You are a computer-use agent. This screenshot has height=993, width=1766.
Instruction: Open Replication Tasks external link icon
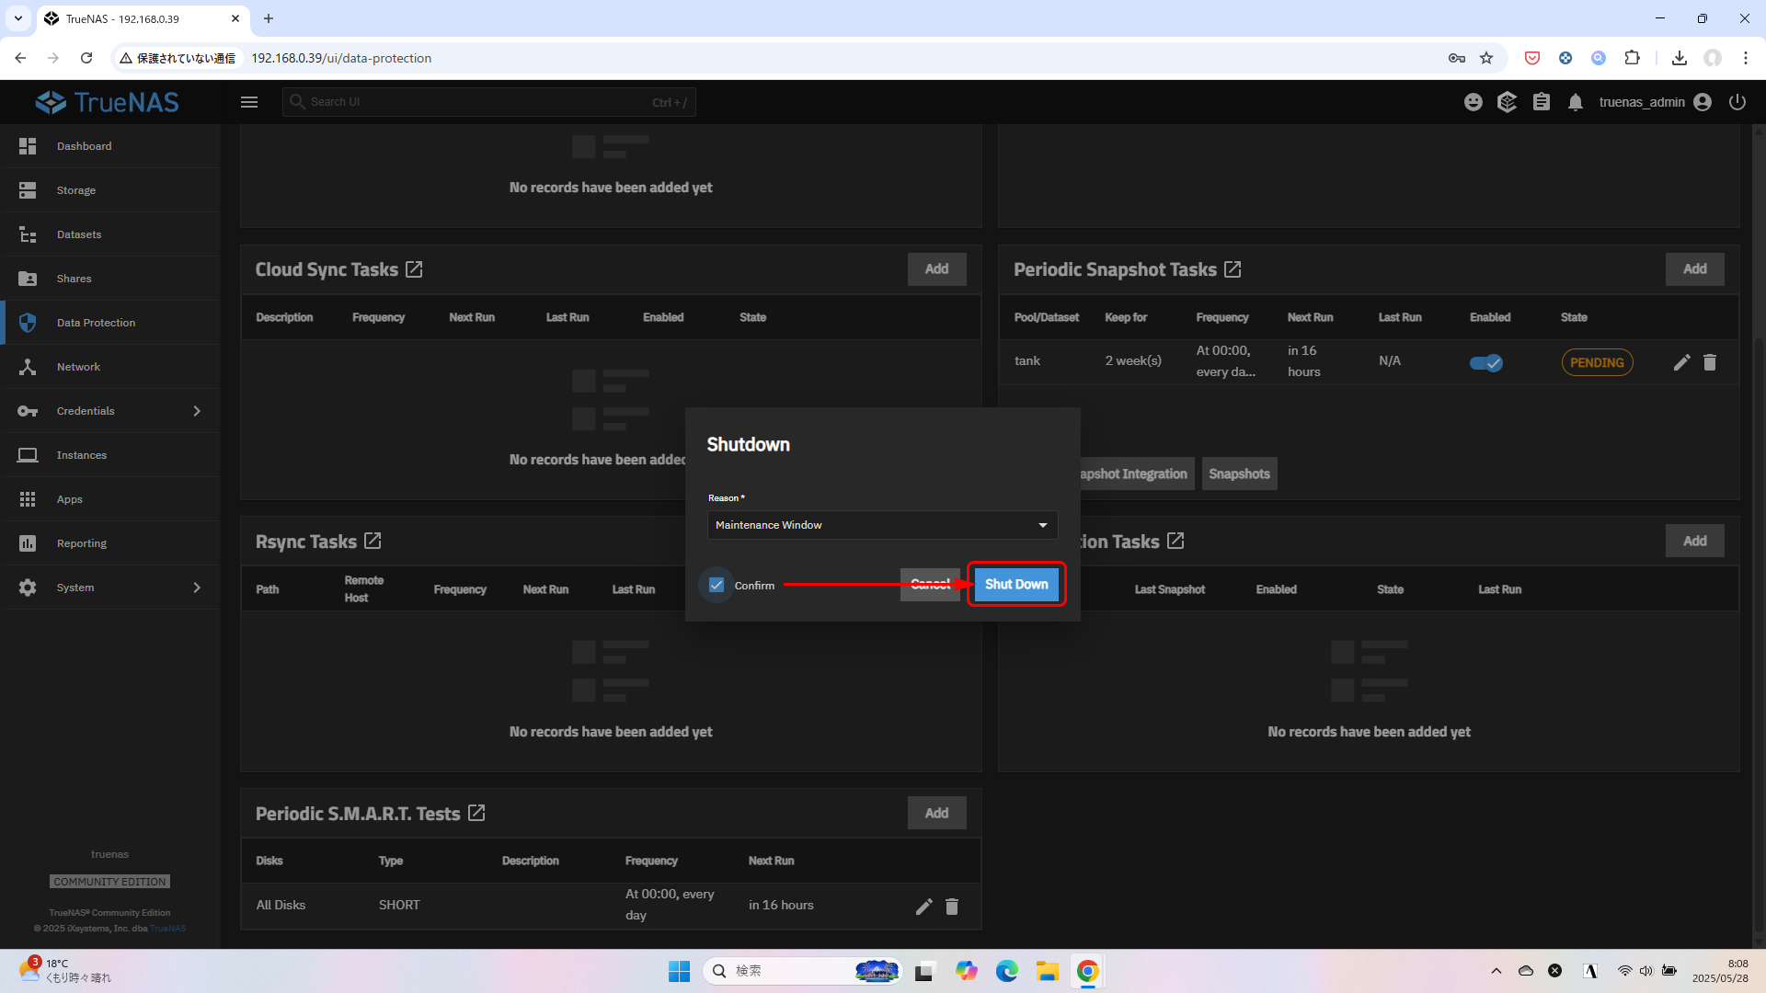pyautogui.click(x=1175, y=541)
